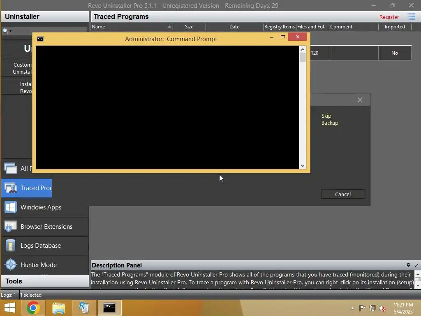Pin the Description Panel
The image size is (421, 316).
point(408,265)
